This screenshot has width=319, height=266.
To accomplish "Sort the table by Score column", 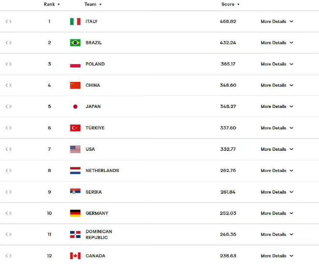I will (x=230, y=4).
